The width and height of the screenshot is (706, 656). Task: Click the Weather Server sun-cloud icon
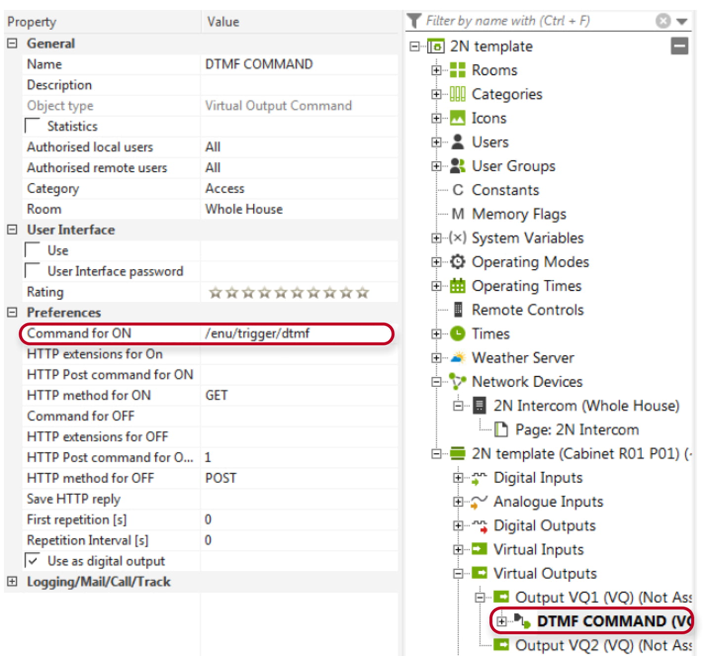pos(458,357)
